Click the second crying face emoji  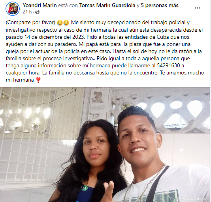pyautogui.click(x=66, y=23)
